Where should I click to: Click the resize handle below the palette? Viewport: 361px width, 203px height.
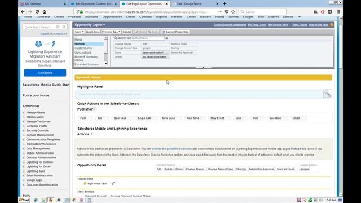coord(204,68)
